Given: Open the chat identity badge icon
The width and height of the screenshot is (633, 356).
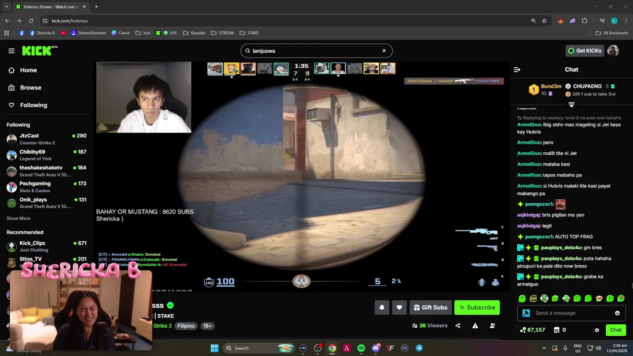Looking at the screenshot, I should click(526, 313).
